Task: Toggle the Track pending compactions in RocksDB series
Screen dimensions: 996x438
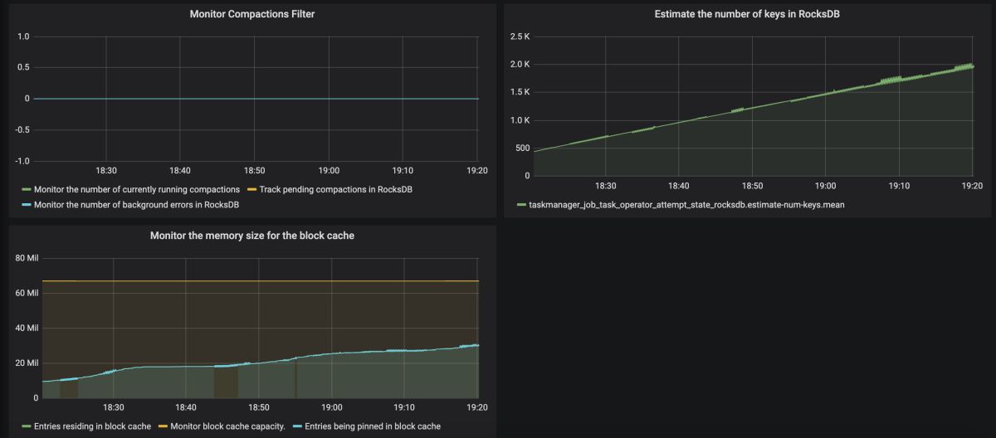Action: tap(336, 190)
